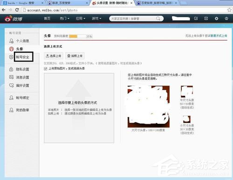233x180 pixels.
Task: Open 首页 in Weibo navigation
Action: [47, 19]
